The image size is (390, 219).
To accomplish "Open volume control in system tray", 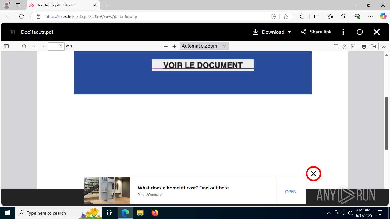I will 350,213.
